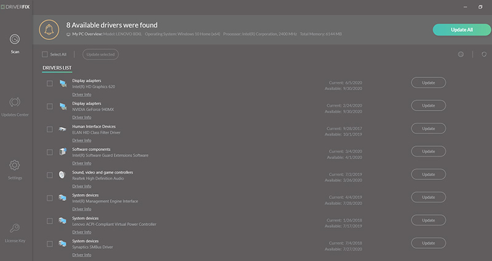Select Intel Software Guard Extensions checkbox

[x=50, y=152]
